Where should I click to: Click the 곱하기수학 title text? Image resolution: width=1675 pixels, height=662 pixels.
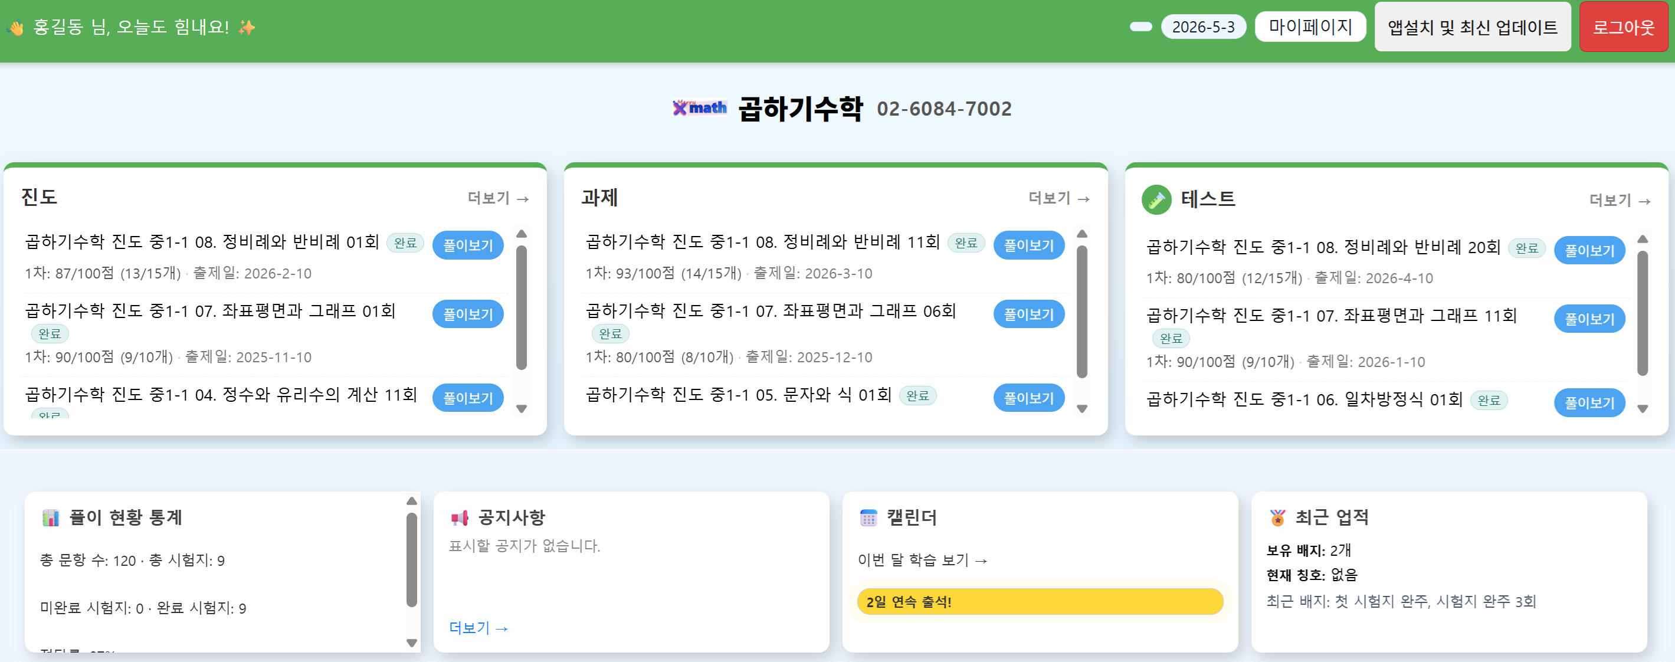tap(801, 109)
